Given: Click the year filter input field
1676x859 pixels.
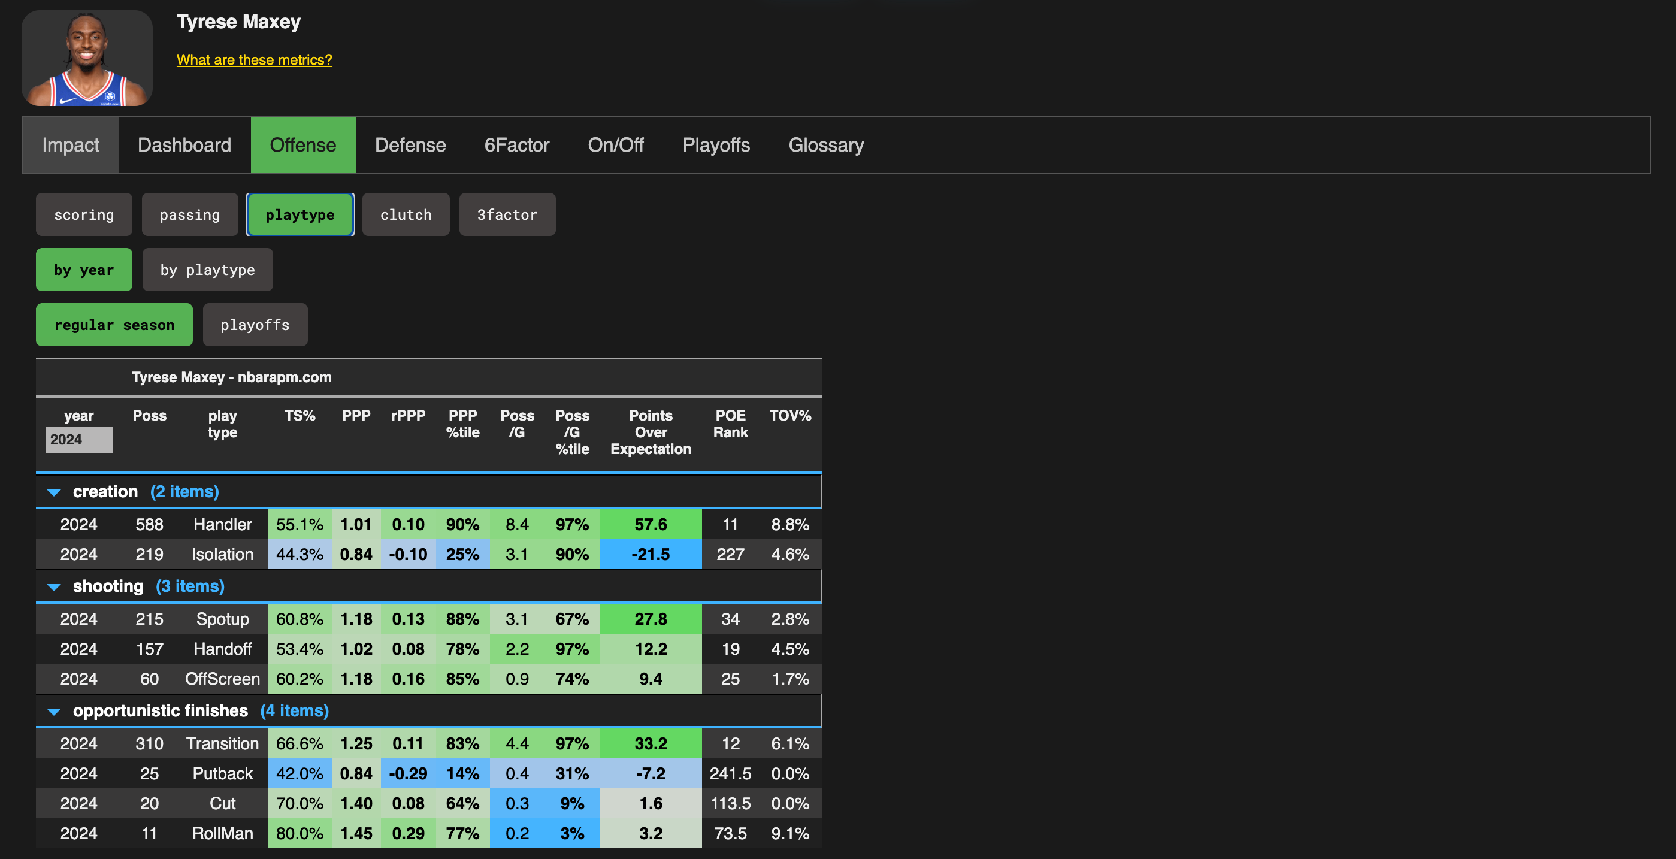Looking at the screenshot, I should [x=78, y=440].
